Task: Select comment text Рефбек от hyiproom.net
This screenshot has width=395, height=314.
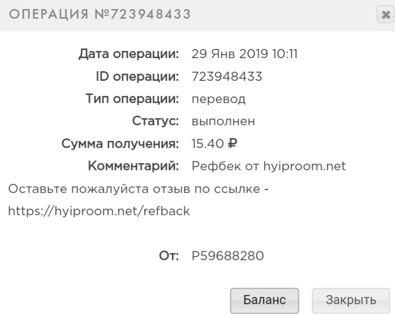Action: (x=269, y=166)
